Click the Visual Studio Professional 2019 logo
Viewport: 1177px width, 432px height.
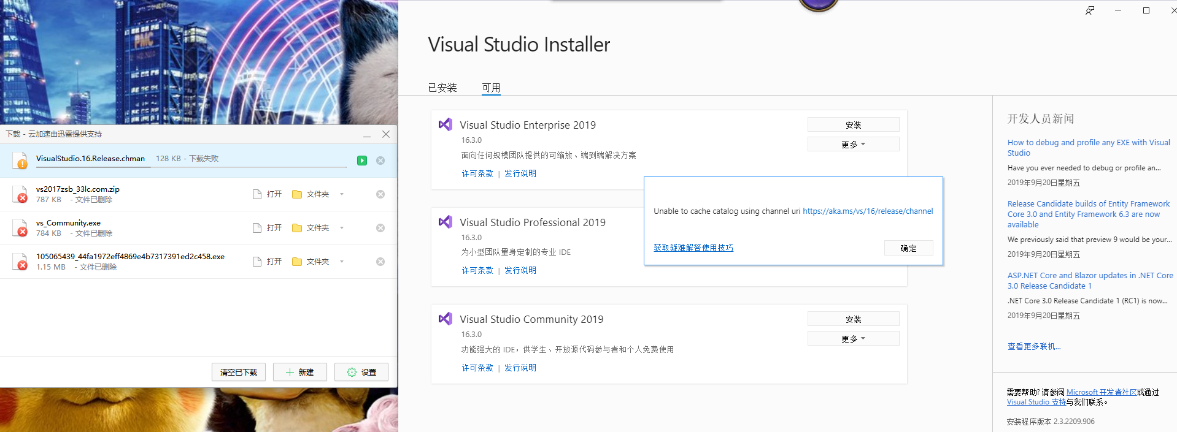click(446, 222)
